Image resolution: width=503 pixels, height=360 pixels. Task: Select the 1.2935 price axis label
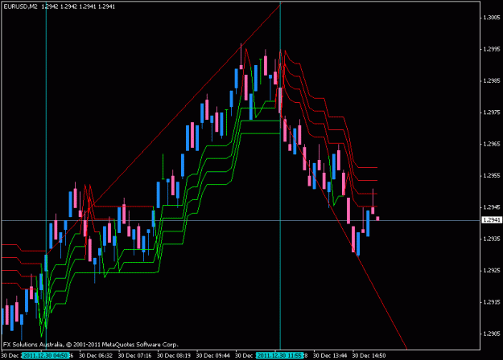pyautogui.click(x=492, y=239)
